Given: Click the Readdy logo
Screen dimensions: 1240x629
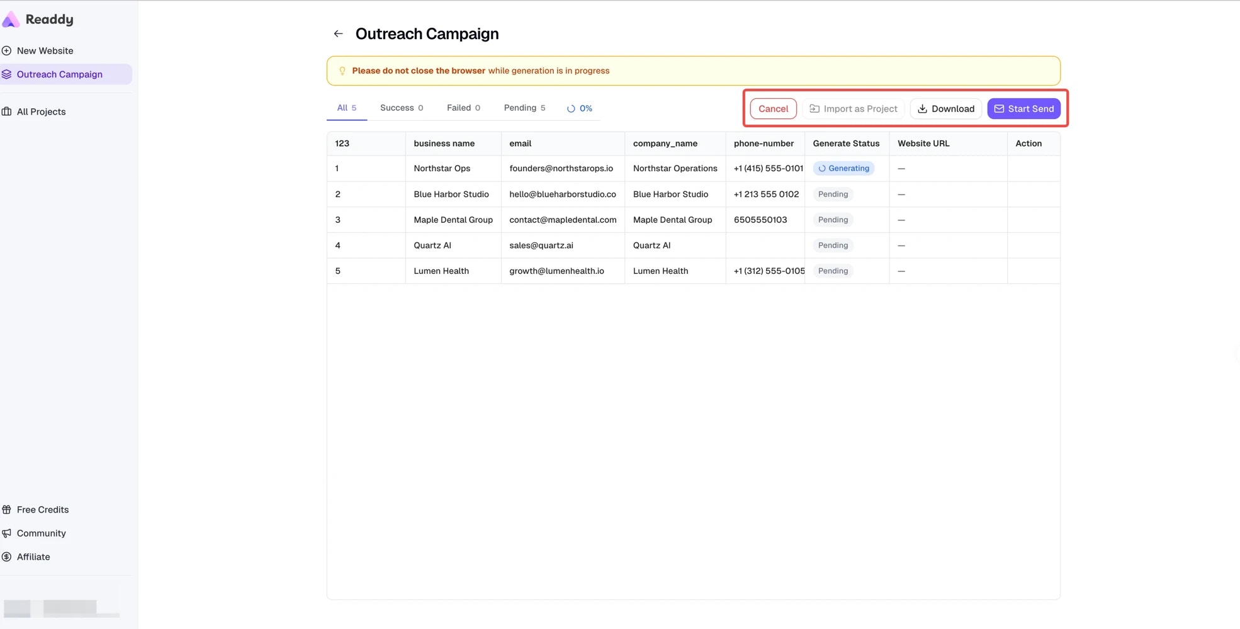Looking at the screenshot, I should click(38, 20).
